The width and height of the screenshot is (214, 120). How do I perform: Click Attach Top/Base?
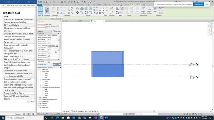point(143,10)
